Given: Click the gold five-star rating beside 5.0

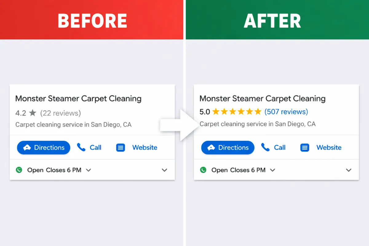Looking at the screenshot, I should click(x=237, y=111).
